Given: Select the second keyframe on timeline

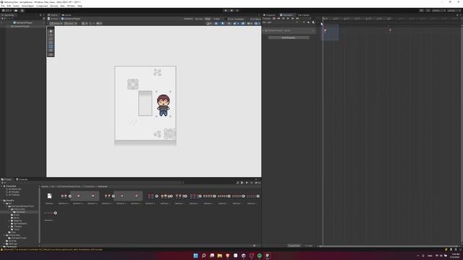Looking at the screenshot, I should [x=390, y=30].
